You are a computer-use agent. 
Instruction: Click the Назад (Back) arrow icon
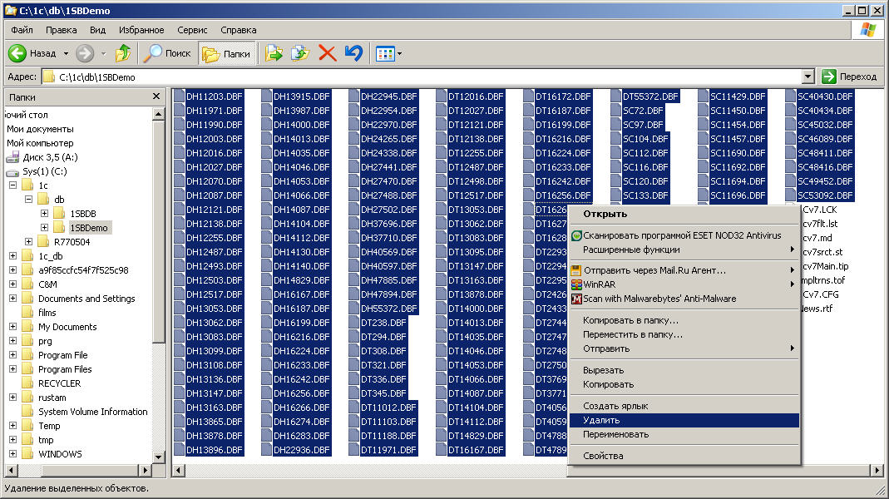click(17, 53)
